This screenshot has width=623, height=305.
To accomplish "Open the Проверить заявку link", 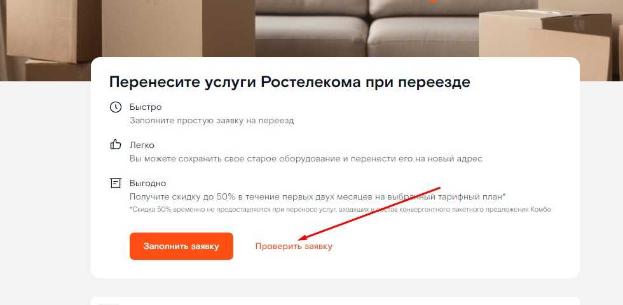I will 294,247.
